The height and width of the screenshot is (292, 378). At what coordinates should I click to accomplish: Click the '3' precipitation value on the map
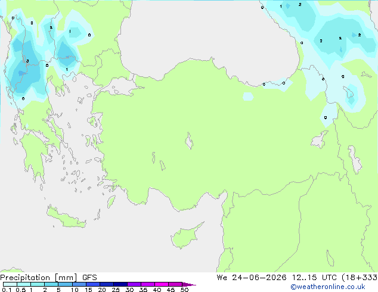click(x=27, y=61)
